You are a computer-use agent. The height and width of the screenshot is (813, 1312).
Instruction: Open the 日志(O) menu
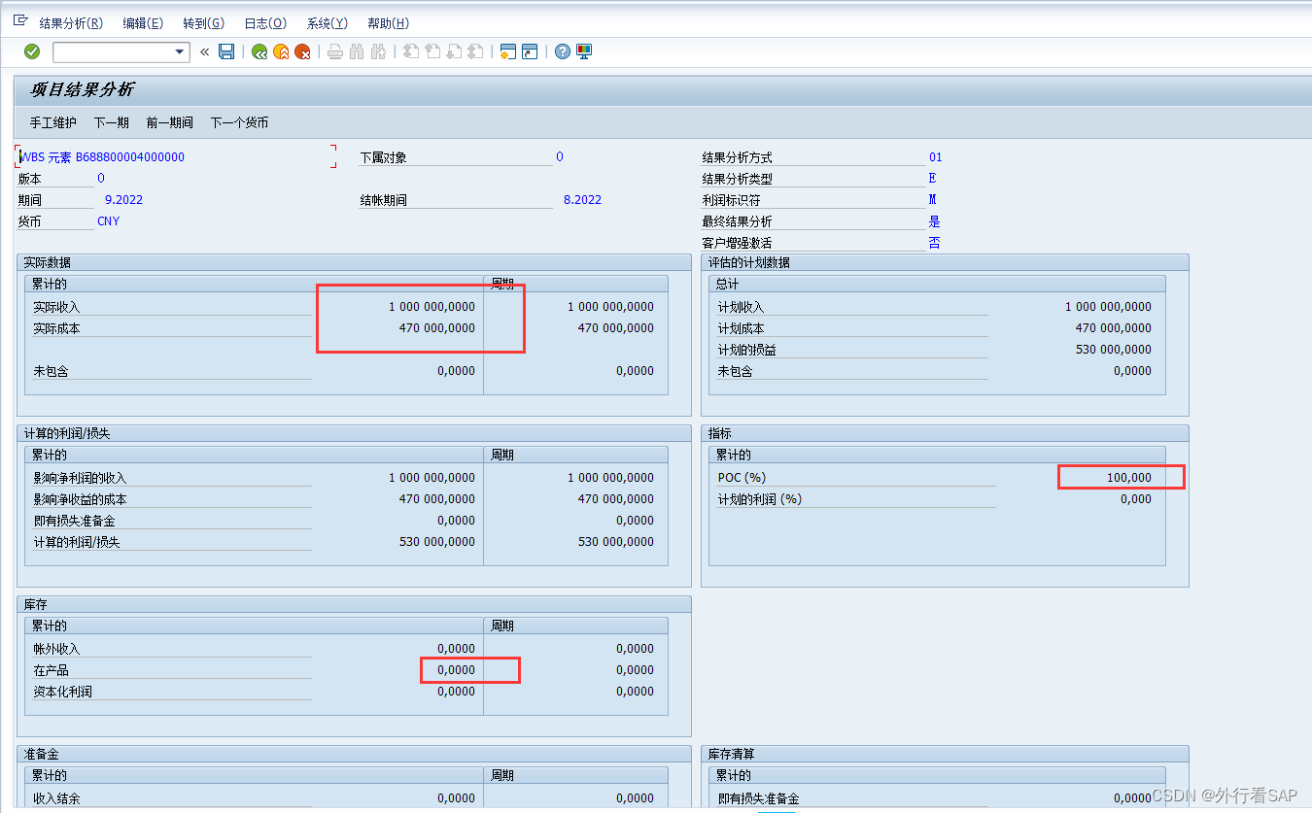point(265,23)
